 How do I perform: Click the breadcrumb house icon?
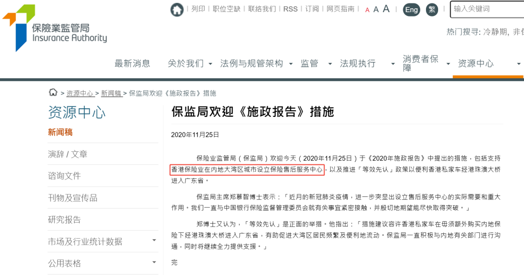click(53, 92)
